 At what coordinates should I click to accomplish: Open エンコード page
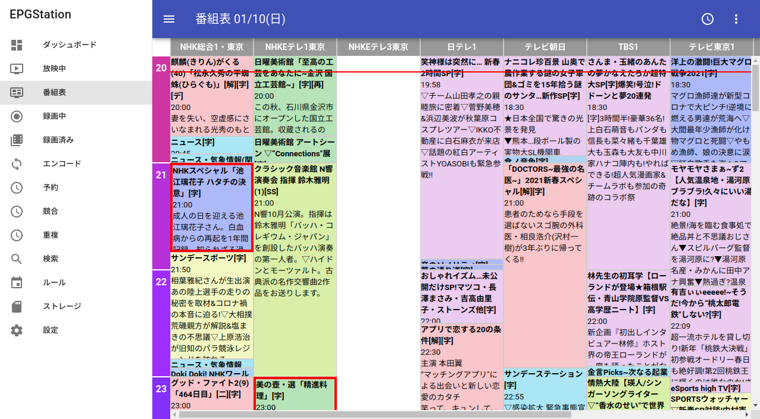point(76,163)
